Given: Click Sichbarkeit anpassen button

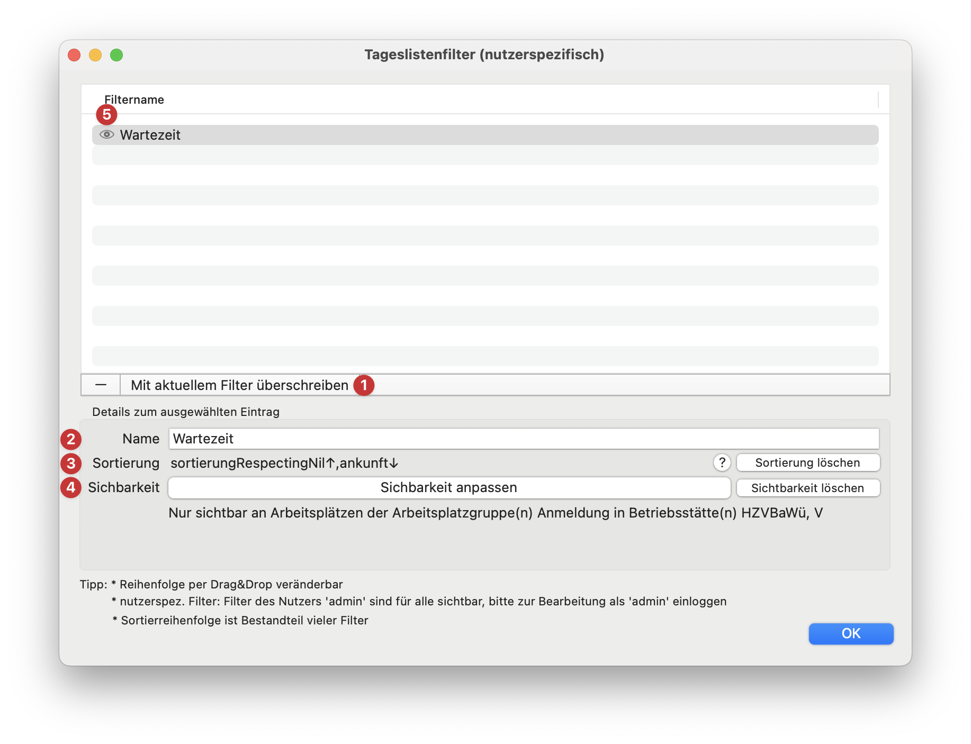Looking at the screenshot, I should tap(449, 487).
